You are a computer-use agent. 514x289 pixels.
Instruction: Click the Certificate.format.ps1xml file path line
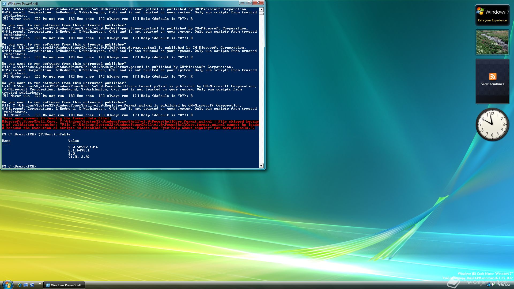point(125,9)
